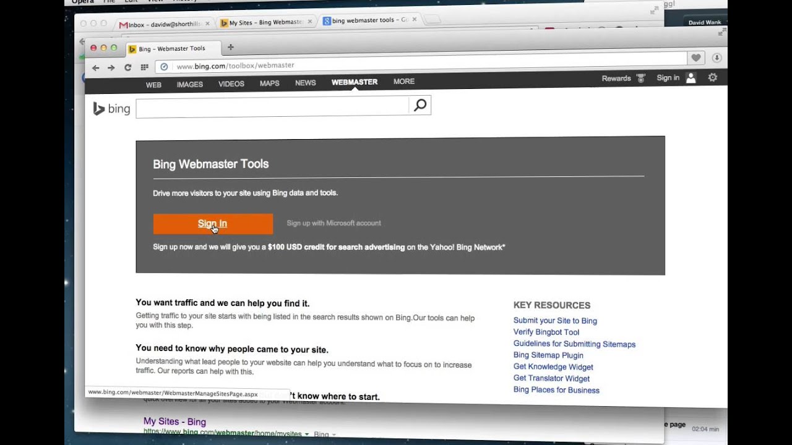Open VIDEOS in Bing navigation bar
The image size is (792, 445).
coord(231,83)
